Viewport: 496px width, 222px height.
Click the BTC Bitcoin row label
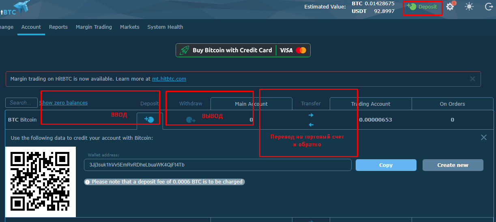pyautogui.click(x=22, y=120)
